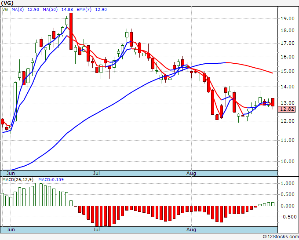Select the EMA(7) legend label
This screenshot has width=299, height=240.
click(x=84, y=10)
